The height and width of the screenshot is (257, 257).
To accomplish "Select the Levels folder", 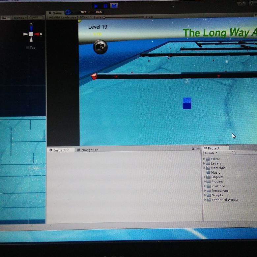I will point(214,163).
